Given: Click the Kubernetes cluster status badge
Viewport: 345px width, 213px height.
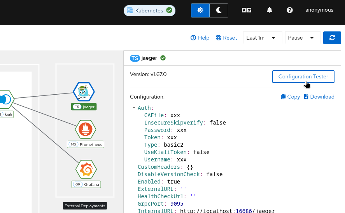Looking at the screenshot, I should [x=149, y=10].
